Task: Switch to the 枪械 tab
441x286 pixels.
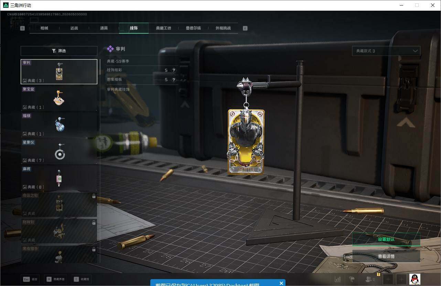Action: pos(44,28)
